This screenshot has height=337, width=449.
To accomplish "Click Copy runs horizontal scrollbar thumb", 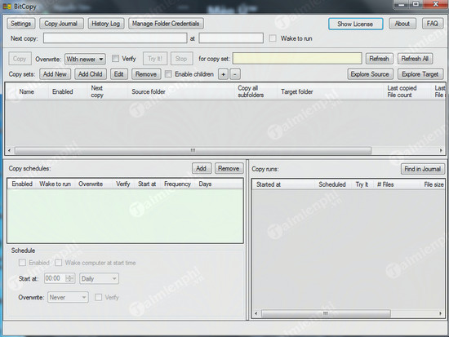I will pyautogui.click(x=326, y=313).
